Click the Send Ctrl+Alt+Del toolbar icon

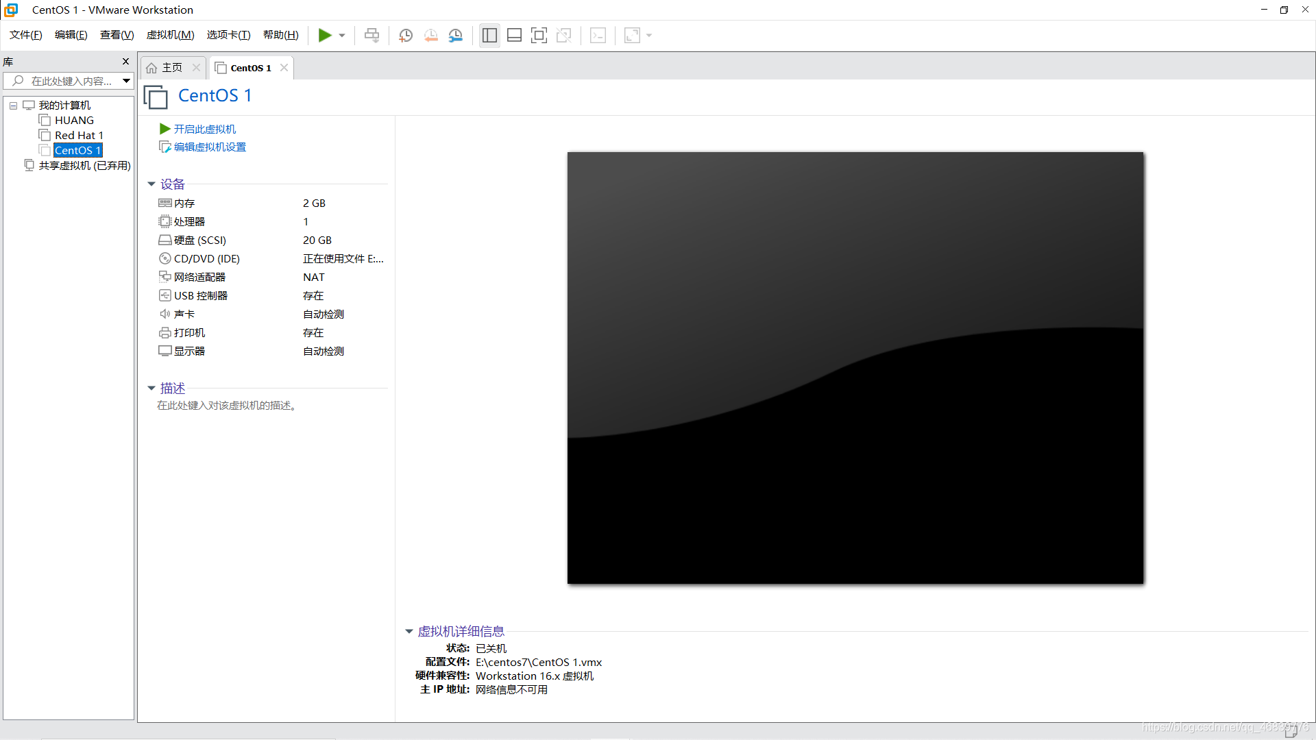coord(371,36)
